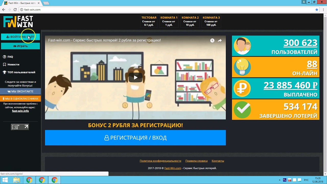Click the green checkmark lotteries icon
This screenshot has height=184, width=327.
pyautogui.click(x=242, y=110)
